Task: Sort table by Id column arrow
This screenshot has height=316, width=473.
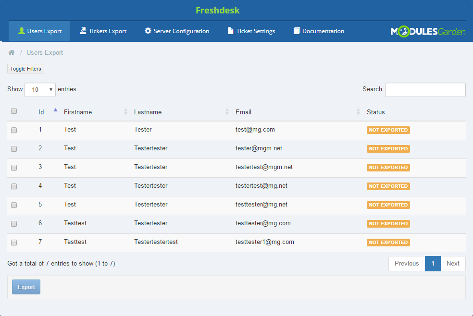Action: (55, 111)
